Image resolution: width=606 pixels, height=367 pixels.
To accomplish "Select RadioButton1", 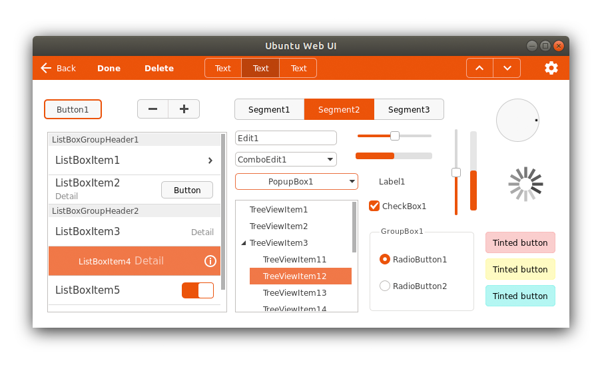I will [x=384, y=259].
